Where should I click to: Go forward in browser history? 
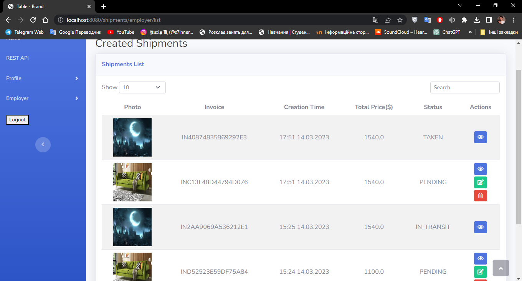(x=21, y=20)
